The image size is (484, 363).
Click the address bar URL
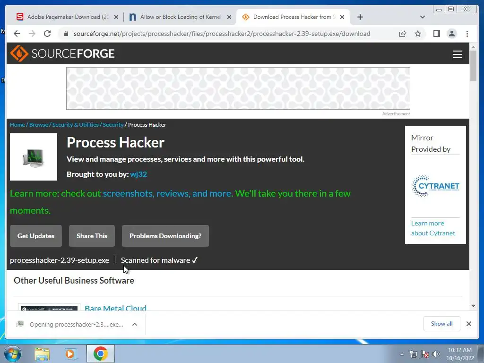point(222,34)
